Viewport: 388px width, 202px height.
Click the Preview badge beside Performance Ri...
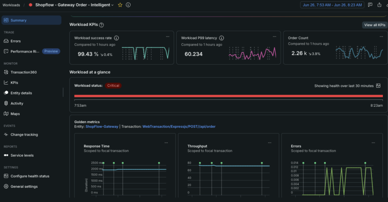pyautogui.click(x=51, y=51)
